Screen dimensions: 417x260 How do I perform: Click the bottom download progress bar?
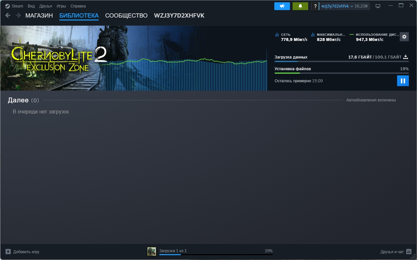(x=216, y=255)
